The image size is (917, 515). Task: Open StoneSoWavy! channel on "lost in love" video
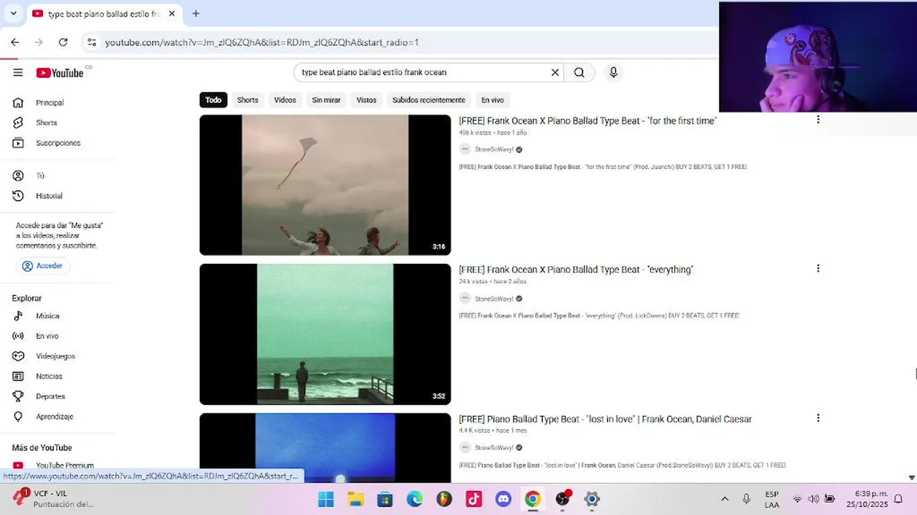[494, 448]
